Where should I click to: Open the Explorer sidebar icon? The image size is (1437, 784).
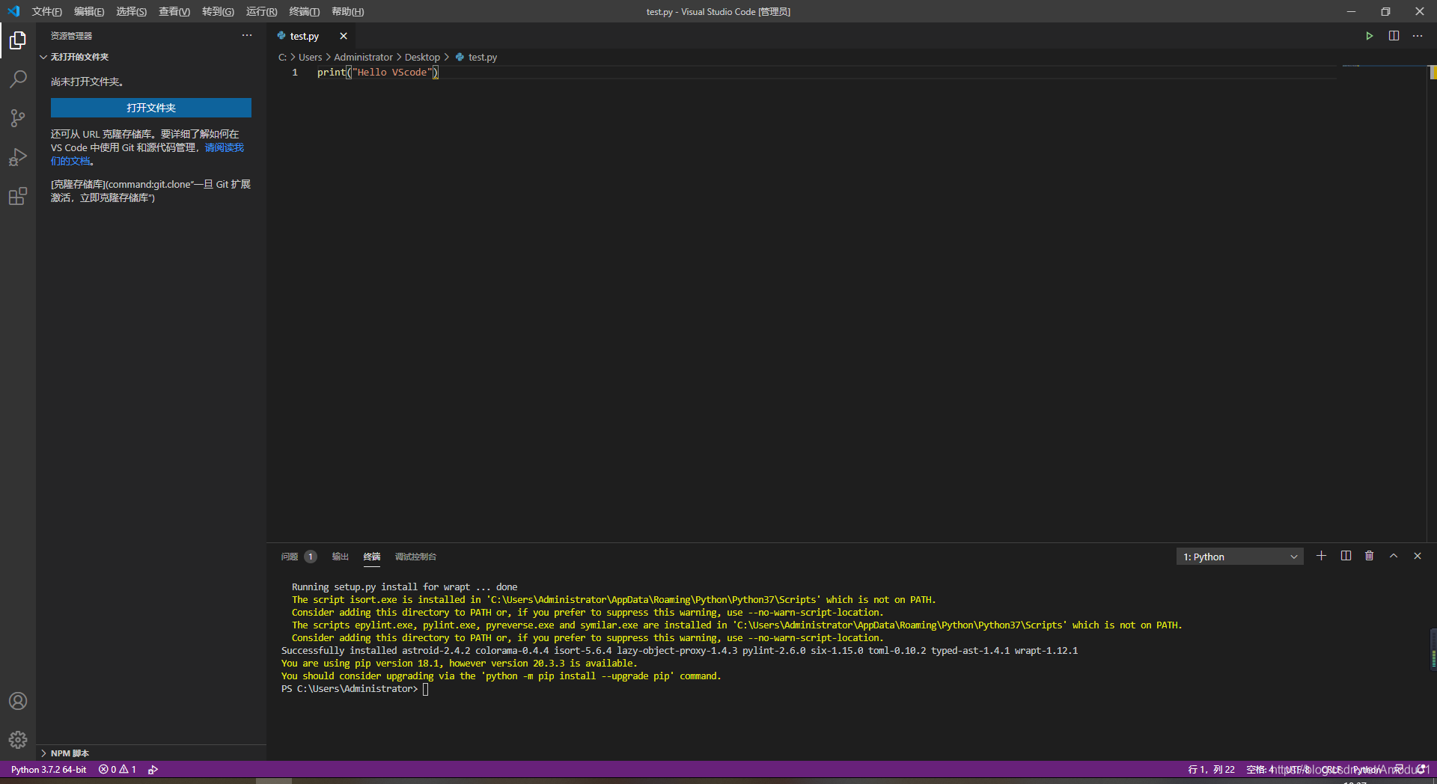(17, 41)
